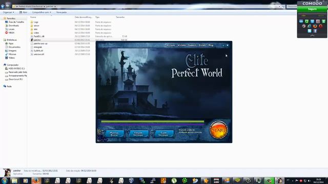Open MEGA in the navigation pane

11,33
